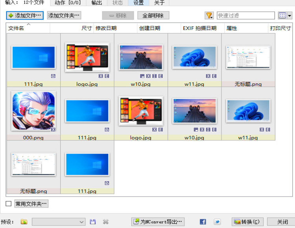This screenshot has width=295, height=228.
Task: Open the 设置 tab
Action: pyautogui.click(x=138, y=3)
